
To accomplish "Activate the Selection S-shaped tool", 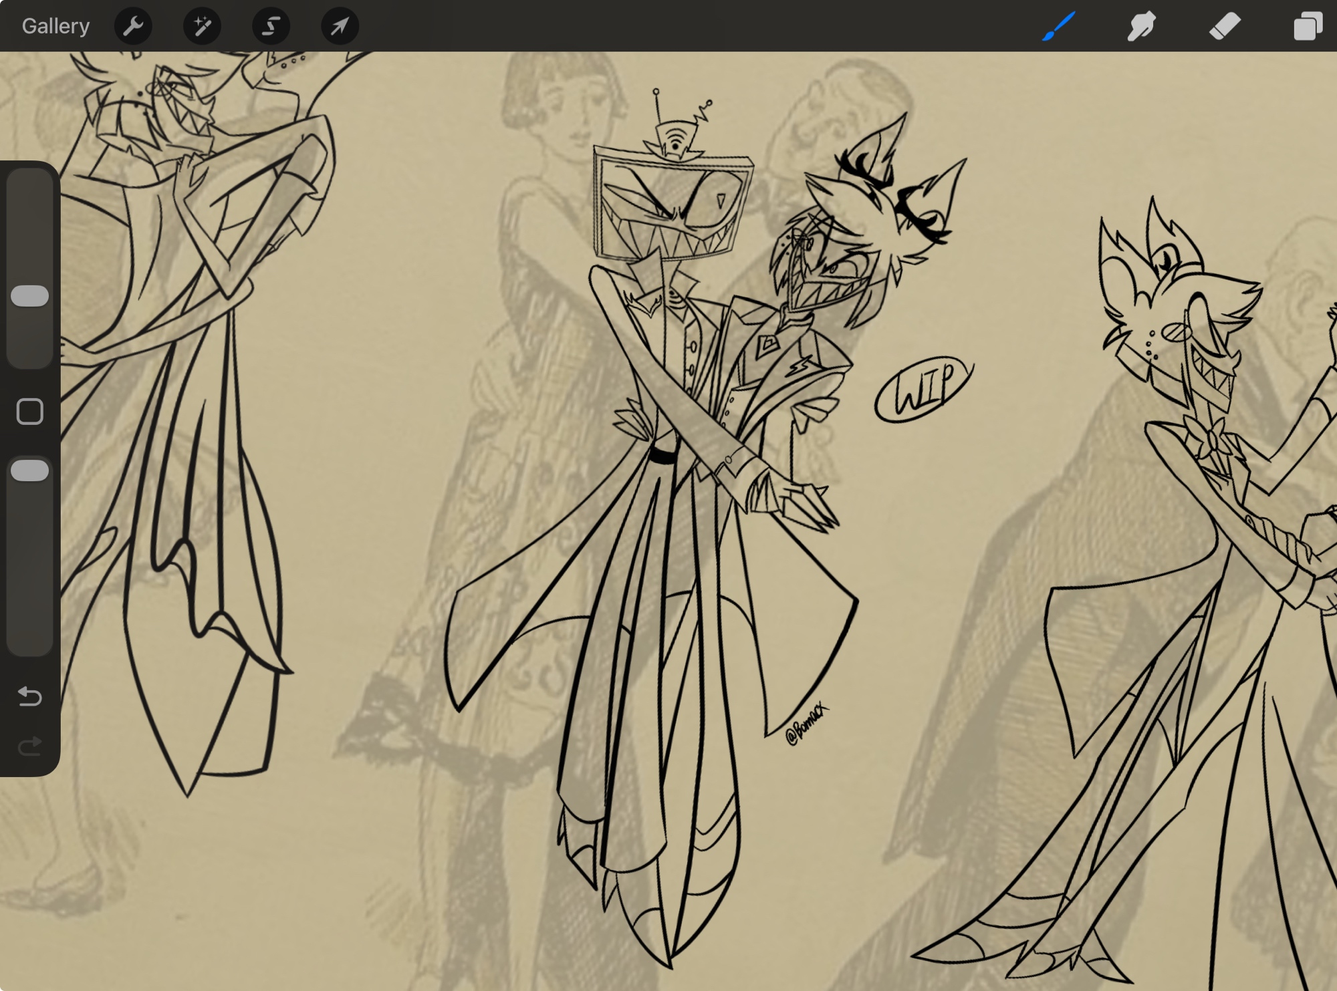I will point(271,26).
